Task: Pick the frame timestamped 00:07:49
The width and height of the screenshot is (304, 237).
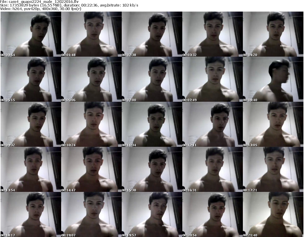Action: point(212,79)
